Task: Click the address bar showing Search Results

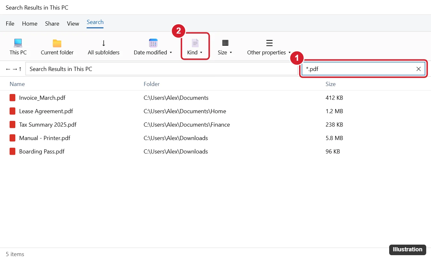Action: [161, 69]
